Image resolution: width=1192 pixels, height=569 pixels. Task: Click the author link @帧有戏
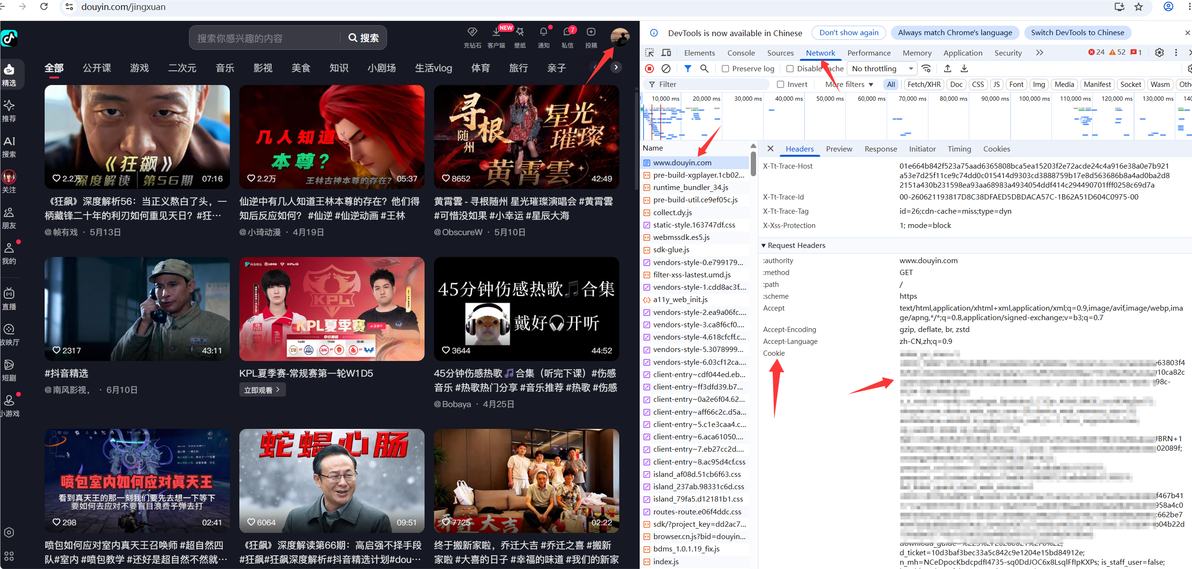(61, 232)
